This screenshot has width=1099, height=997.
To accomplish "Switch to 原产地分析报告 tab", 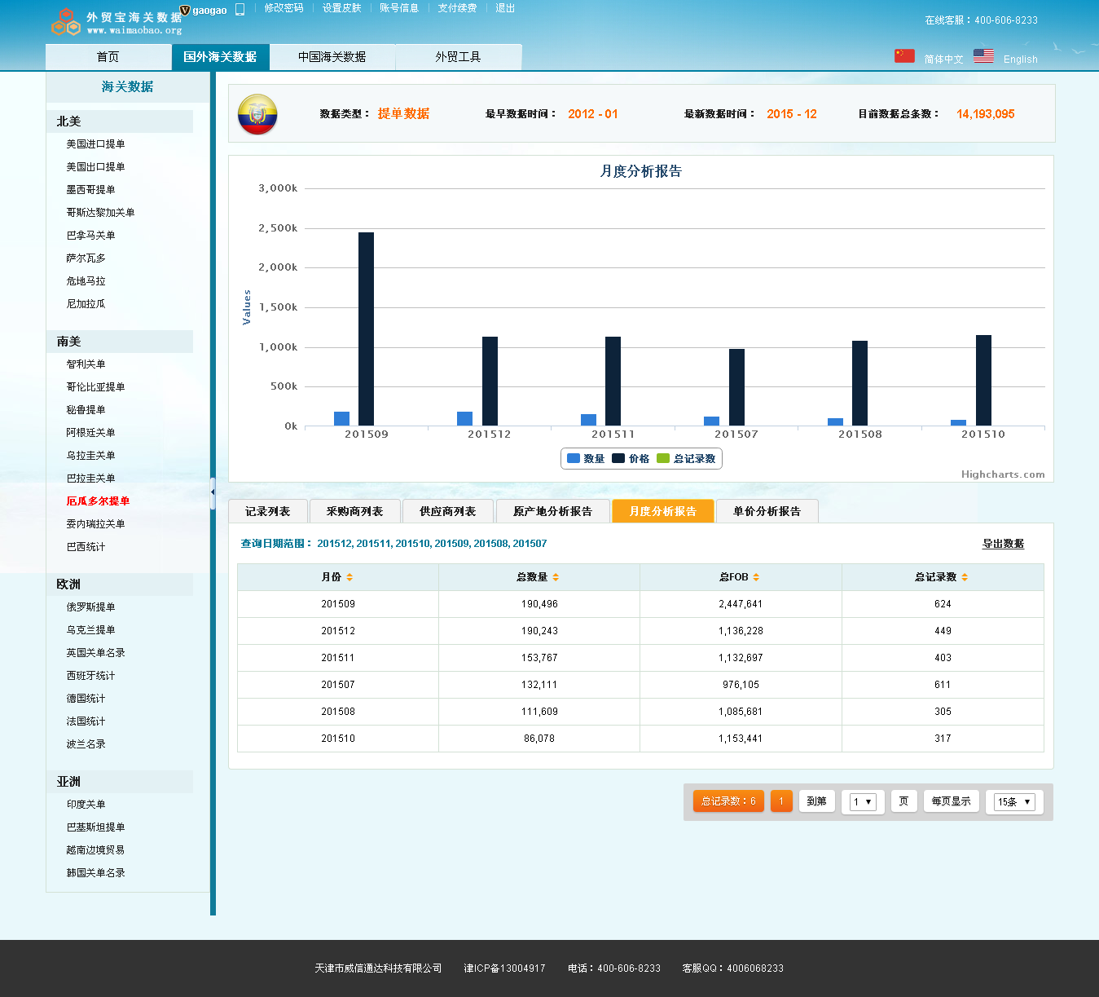I will pos(552,511).
